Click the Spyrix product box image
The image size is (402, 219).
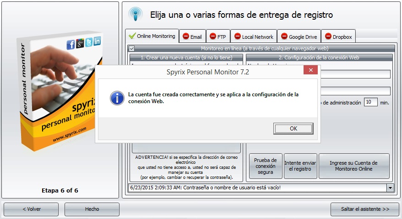click(60, 91)
